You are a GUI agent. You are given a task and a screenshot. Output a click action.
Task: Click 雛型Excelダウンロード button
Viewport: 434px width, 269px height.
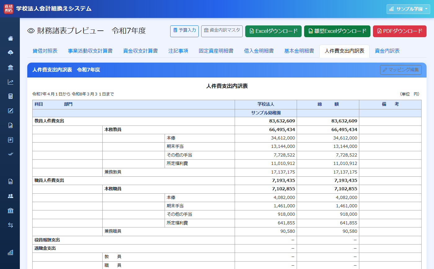337,31
